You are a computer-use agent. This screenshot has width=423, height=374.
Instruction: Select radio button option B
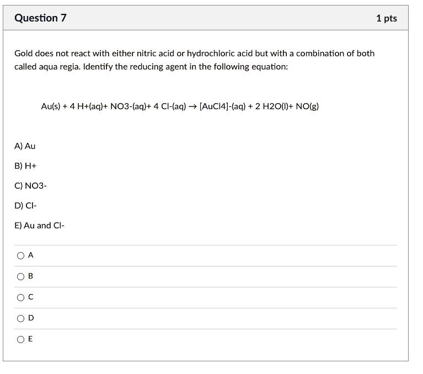pyautogui.click(x=20, y=276)
